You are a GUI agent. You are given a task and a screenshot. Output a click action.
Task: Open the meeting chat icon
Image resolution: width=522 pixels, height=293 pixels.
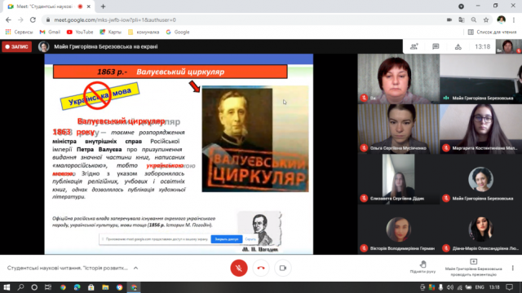(436, 47)
